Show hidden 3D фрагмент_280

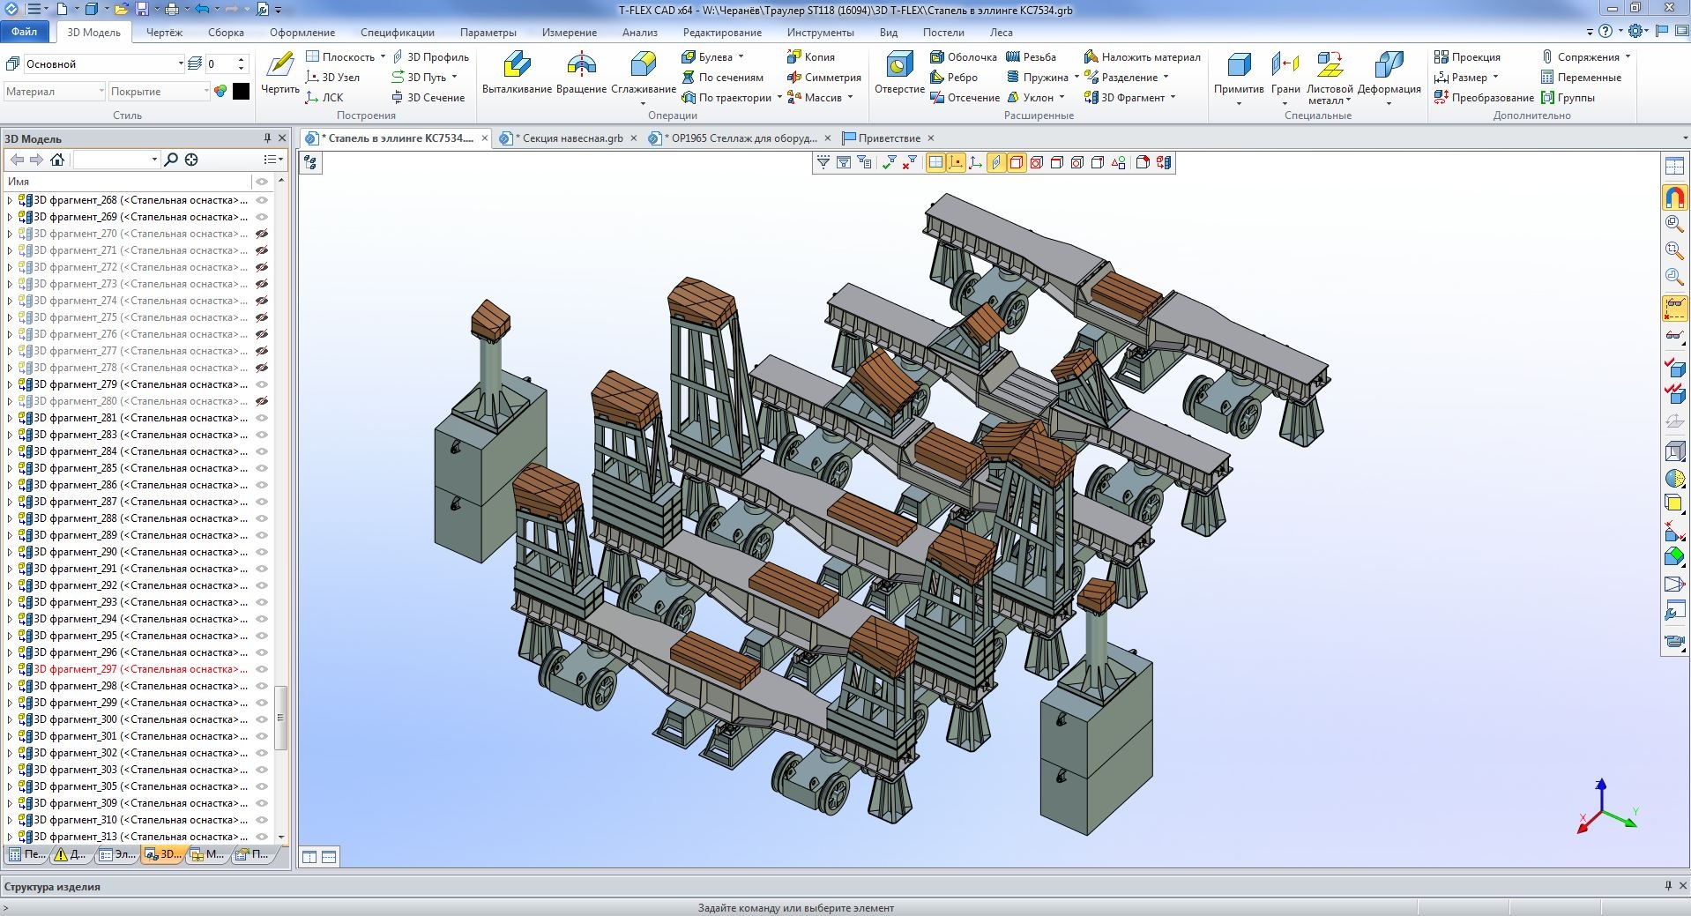262,401
